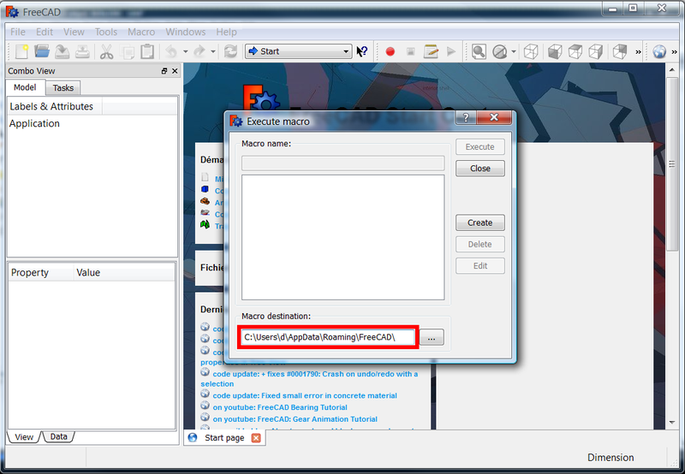Open the Edit menu
Image resolution: width=685 pixels, height=474 pixels.
click(x=45, y=32)
